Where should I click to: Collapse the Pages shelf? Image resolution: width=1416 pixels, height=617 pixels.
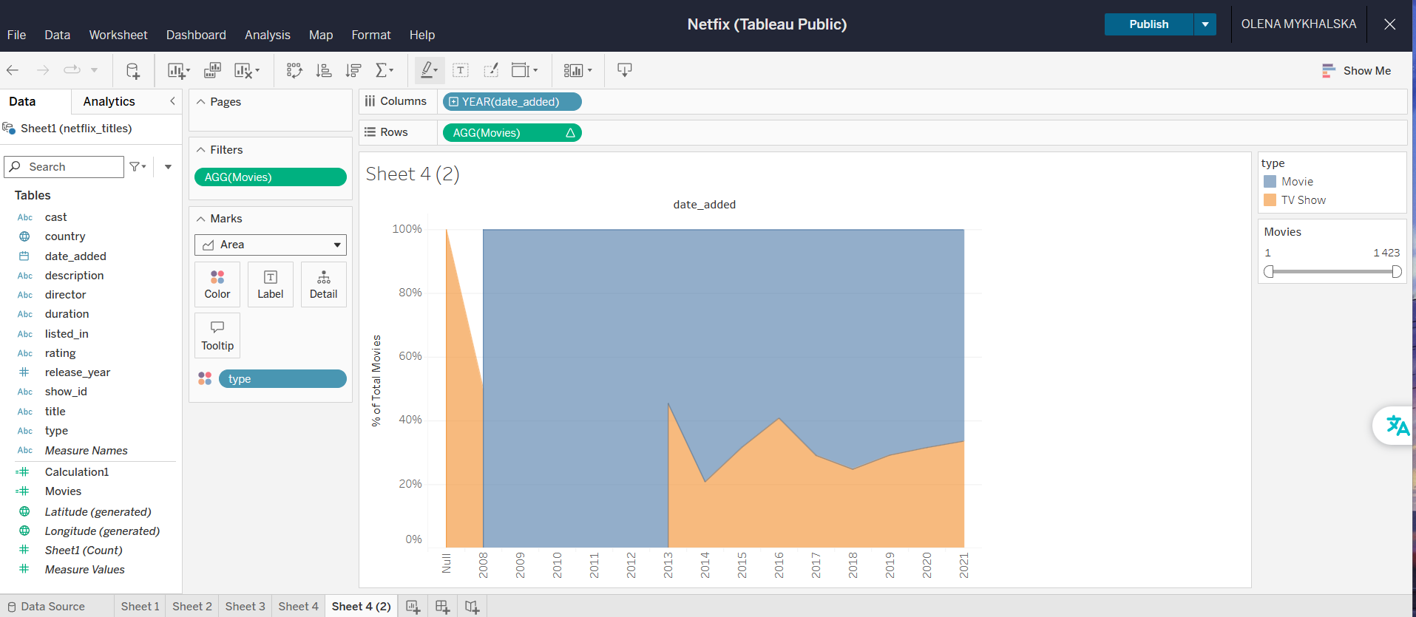pyautogui.click(x=200, y=102)
